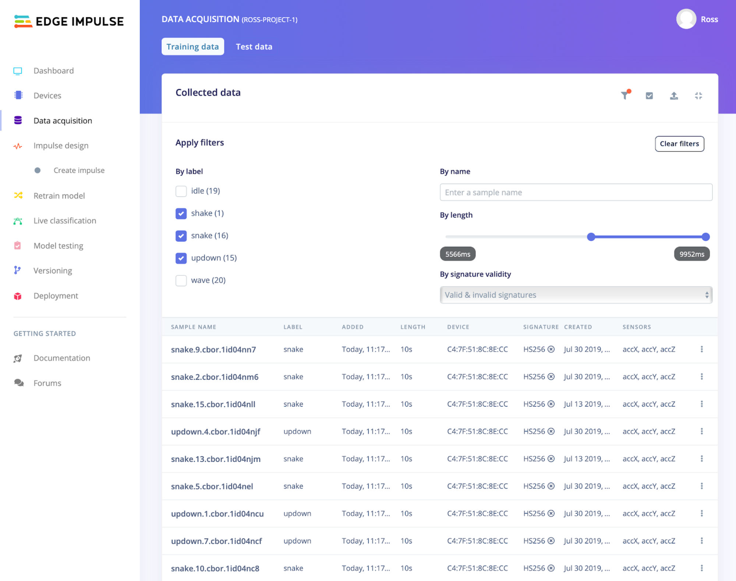Go to the Model testing menu item
This screenshot has height=581, width=736.
pos(58,246)
